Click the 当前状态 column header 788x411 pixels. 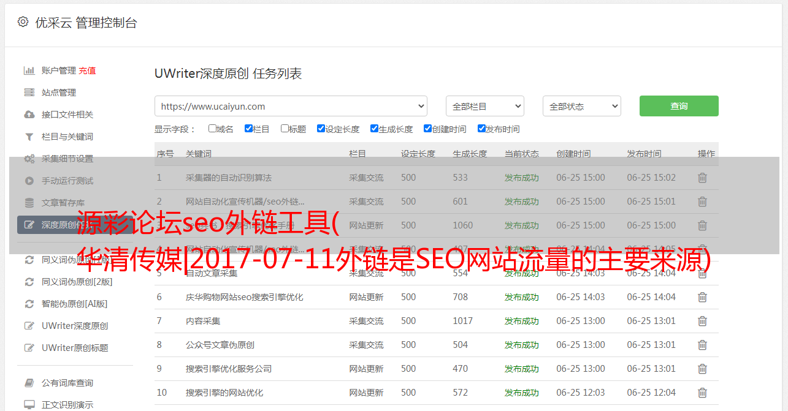[522, 154]
